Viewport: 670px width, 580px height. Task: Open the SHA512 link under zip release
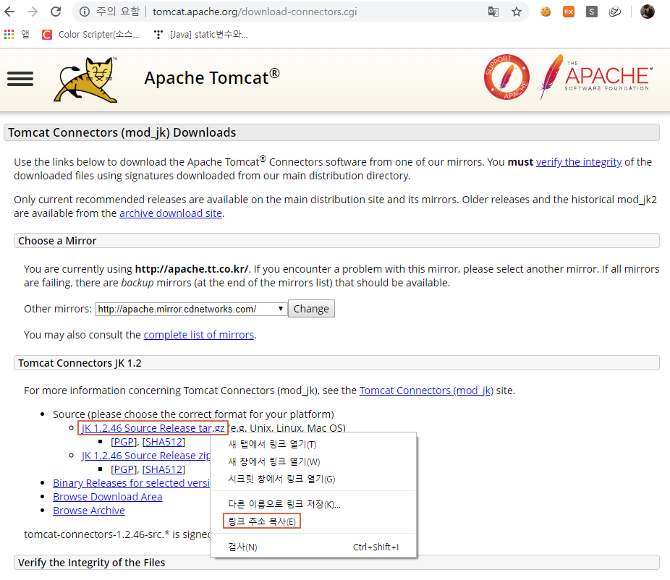[x=164, y=469]
